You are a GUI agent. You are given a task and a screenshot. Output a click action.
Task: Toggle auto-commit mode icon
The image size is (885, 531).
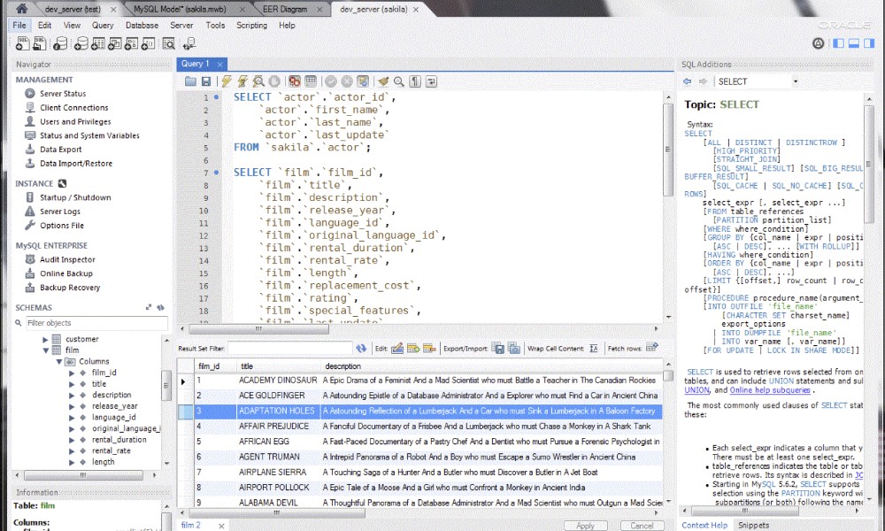click(362, 81)
